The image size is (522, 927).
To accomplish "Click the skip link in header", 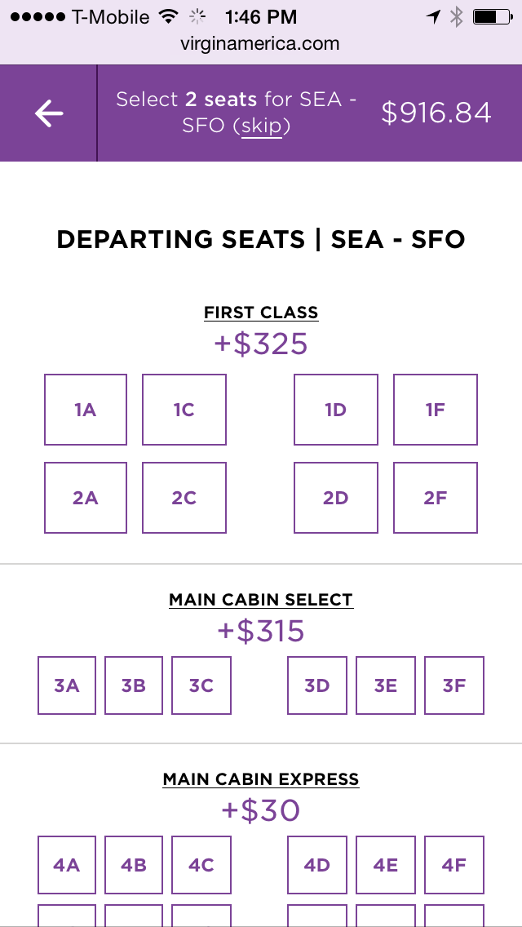I will tap(261, 126).
